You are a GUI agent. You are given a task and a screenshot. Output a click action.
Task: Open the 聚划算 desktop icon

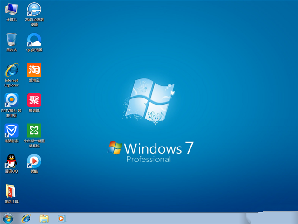click(x=34, y=100)
